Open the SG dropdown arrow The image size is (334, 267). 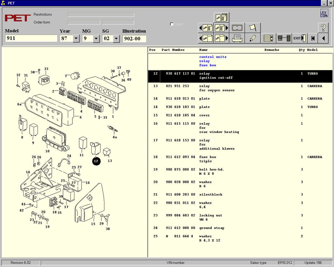pos(116,38)
